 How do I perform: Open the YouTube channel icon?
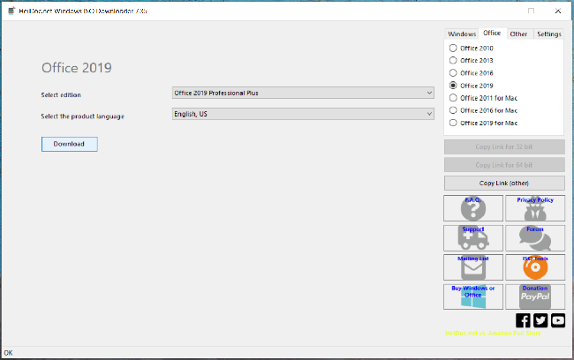pos(558,320)
